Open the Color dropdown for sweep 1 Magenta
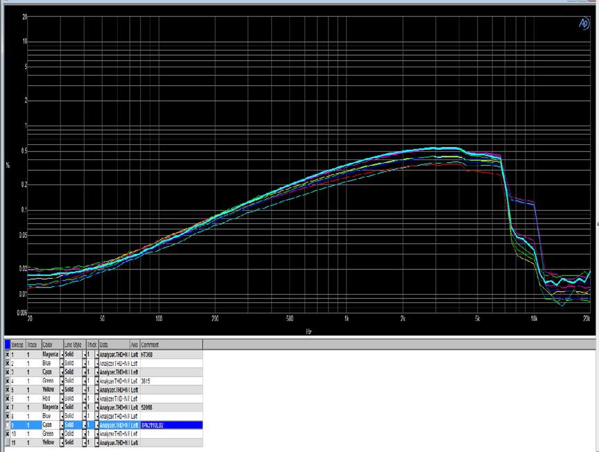This screenshot has height=452, width=599. [62, 354]
